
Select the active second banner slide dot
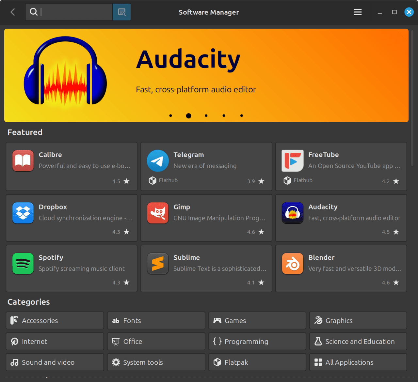(x=189, y=115)
